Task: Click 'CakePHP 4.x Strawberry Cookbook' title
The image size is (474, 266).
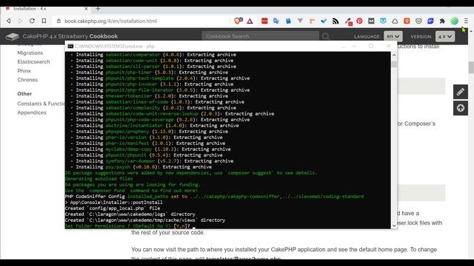Action: (70, 36)
